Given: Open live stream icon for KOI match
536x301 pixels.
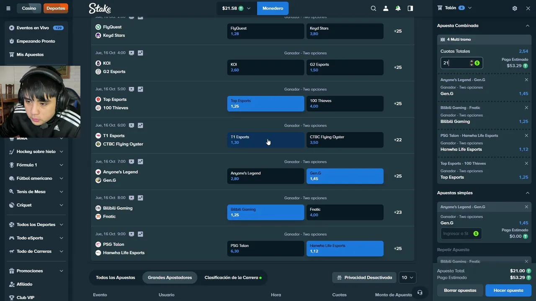Looking at the screenshot, I should click(x=131, y=53).
